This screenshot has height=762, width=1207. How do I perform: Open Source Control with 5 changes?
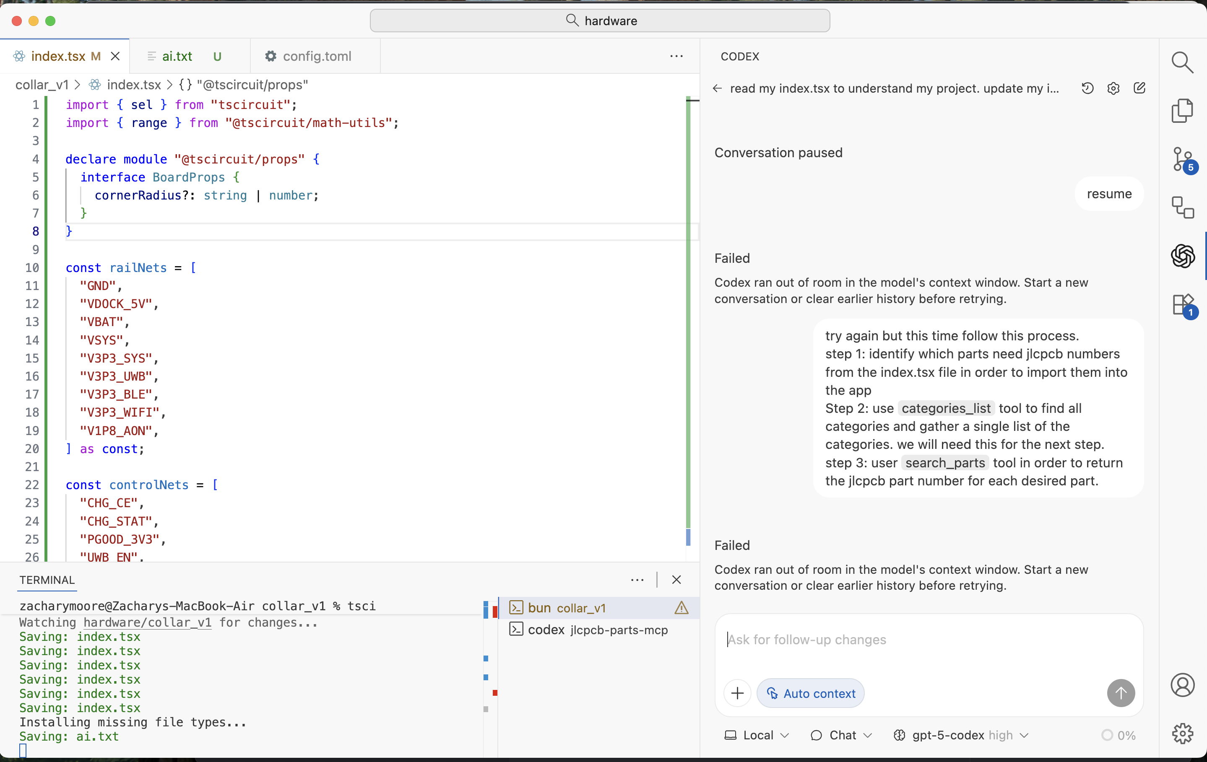point(1182,159)
